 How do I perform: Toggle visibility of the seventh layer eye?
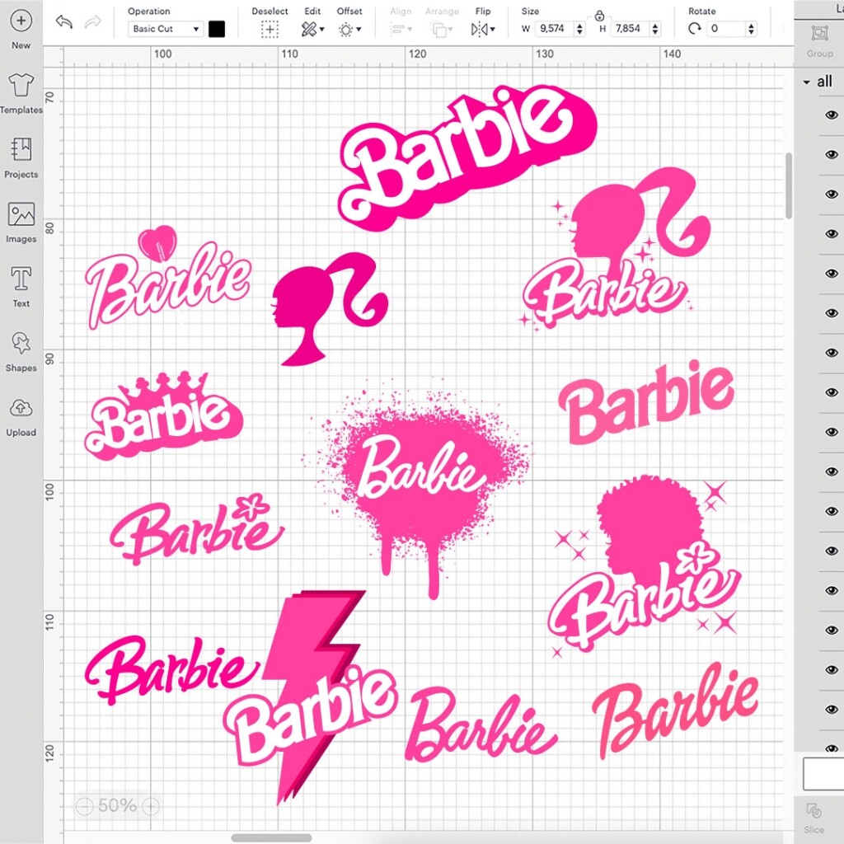click(x=831, y=353)
